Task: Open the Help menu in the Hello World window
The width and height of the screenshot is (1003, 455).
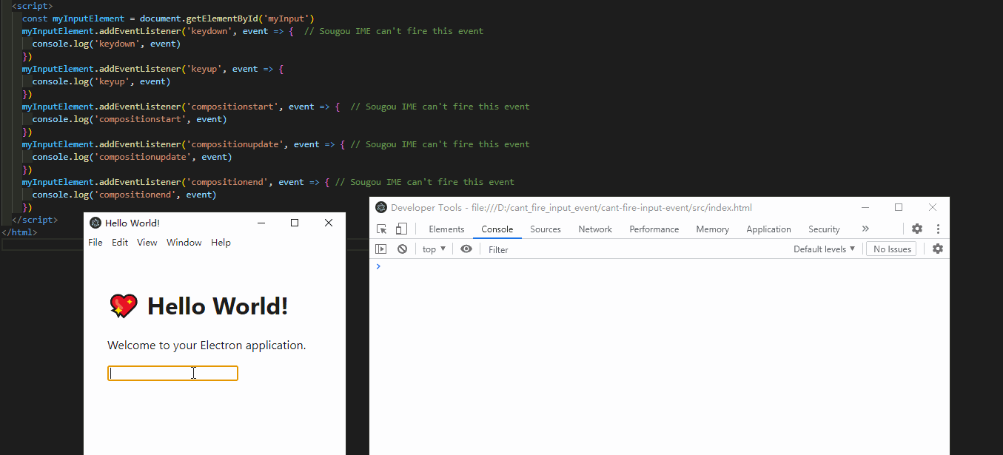Action: coord(221,243)
